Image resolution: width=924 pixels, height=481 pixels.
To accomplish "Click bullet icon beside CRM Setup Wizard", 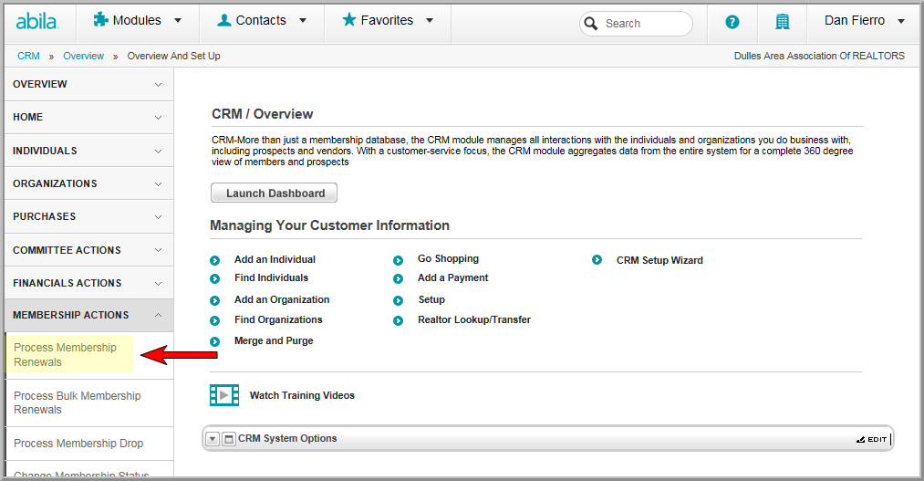I will [x=597, y=260].
